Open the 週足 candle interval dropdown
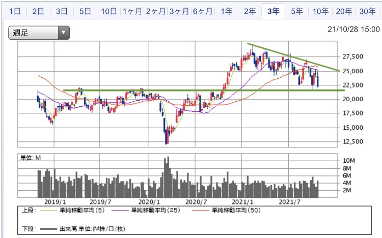382x238 pixels. (x=39, y=33)
